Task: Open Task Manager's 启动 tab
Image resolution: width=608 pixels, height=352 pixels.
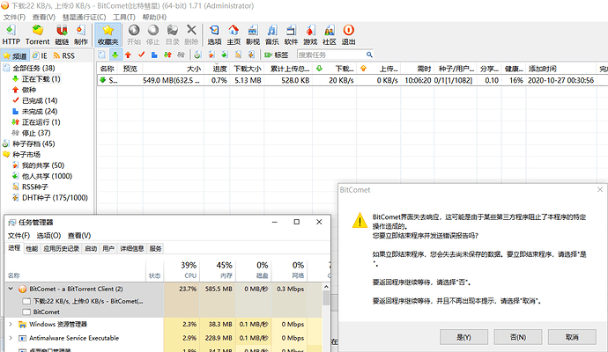Action: (x=91, y=249)
